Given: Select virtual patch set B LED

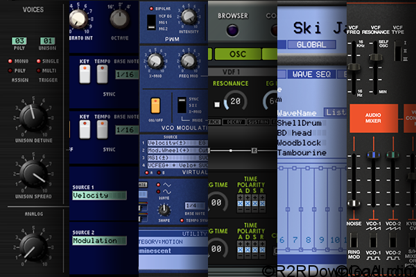Looking at the screenshot, I should [x=159, y=172].
